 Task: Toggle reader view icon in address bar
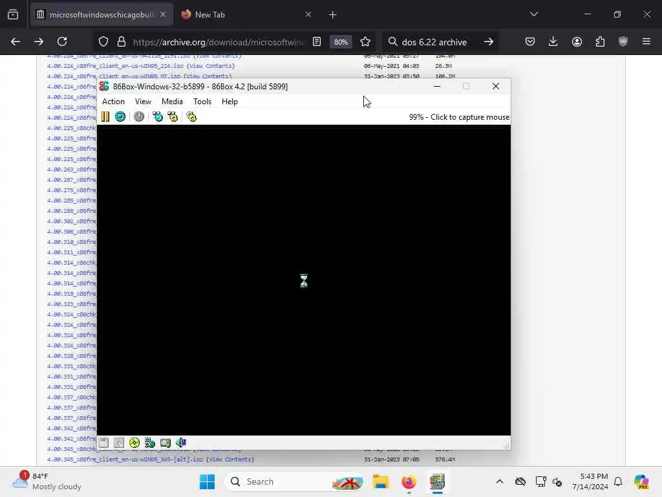pos(317,41)
